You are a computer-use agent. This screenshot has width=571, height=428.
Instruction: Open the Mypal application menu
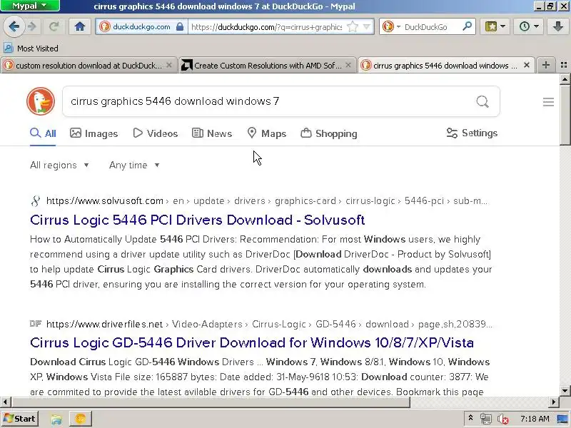click(30, 6)
